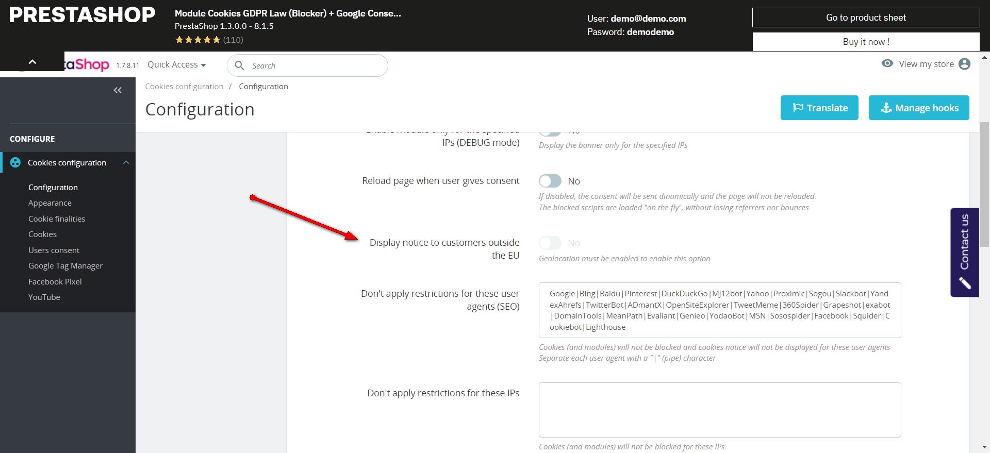The image size is (990, 453).
Task: Click Cookies configuration breadcrumb link
Action: click(x=184, y=87)
